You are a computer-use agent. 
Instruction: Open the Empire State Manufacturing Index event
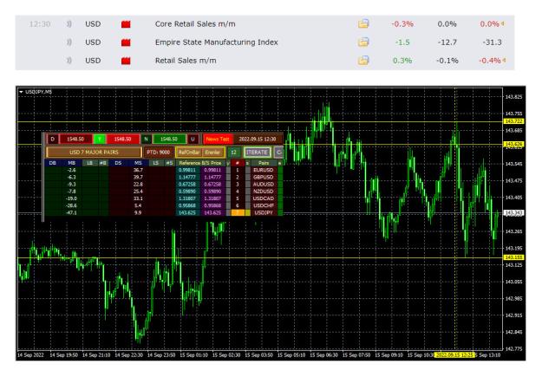pos(217,42)
